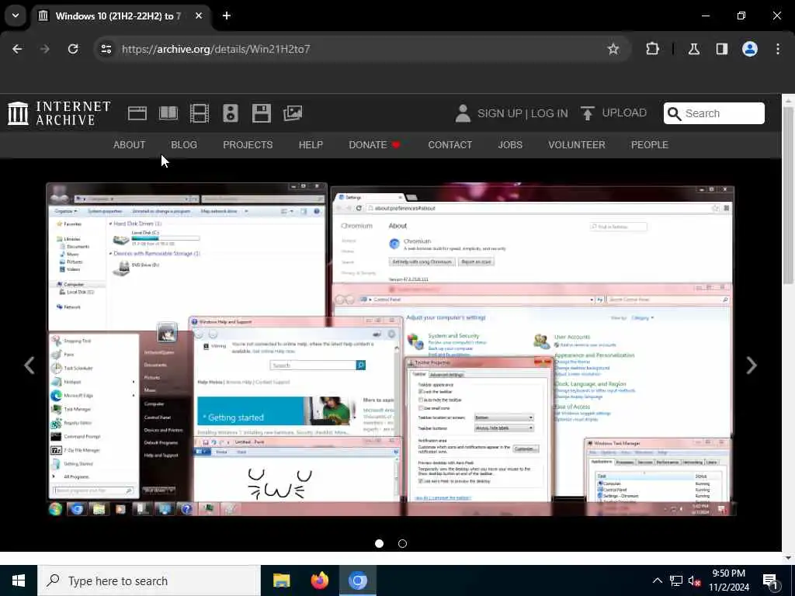
Task: Show previous image with left carousel arrow
Action: click(x=30, y=366)
